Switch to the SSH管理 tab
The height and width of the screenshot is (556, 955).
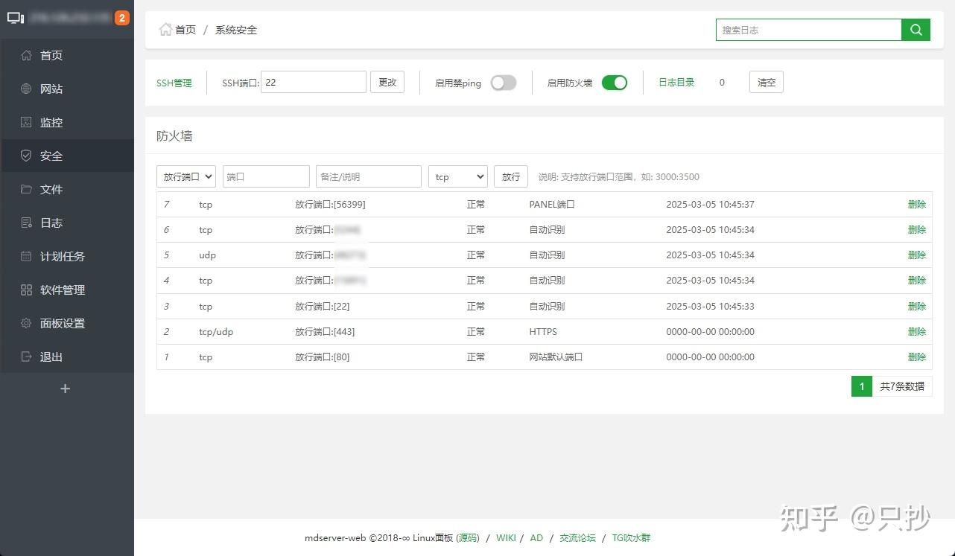(174, 83)
